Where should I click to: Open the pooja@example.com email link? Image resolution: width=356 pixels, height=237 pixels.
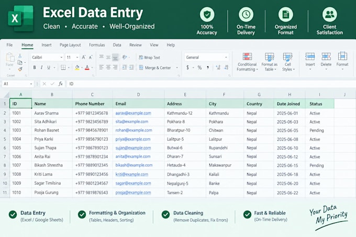[133, 193]
